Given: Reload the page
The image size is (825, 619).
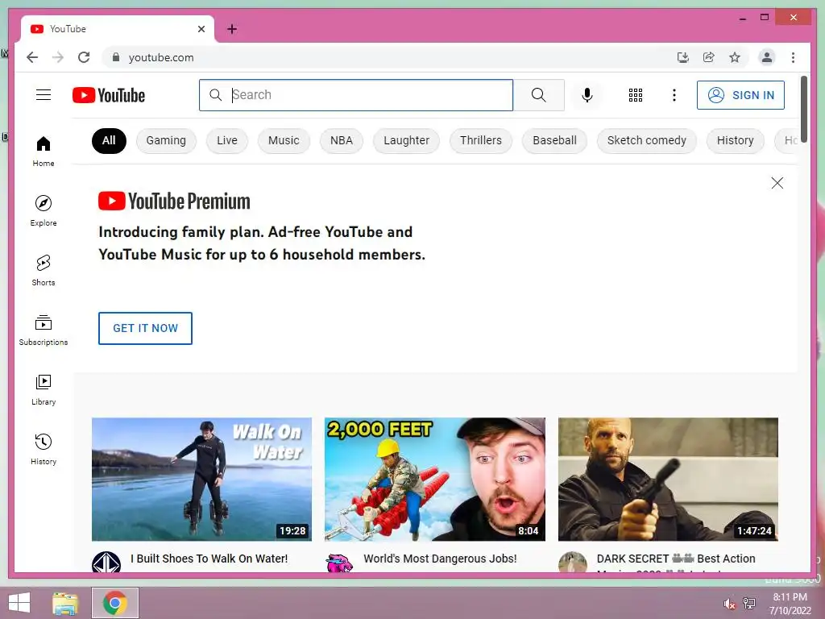Looking at the screenshot, I should coord(84,57).
